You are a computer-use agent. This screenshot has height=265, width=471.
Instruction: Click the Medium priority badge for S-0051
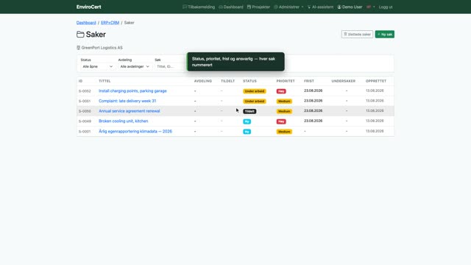[284, 102]
